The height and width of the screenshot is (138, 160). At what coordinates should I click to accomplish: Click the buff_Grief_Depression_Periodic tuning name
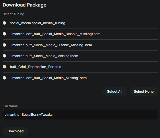point(35,67)
